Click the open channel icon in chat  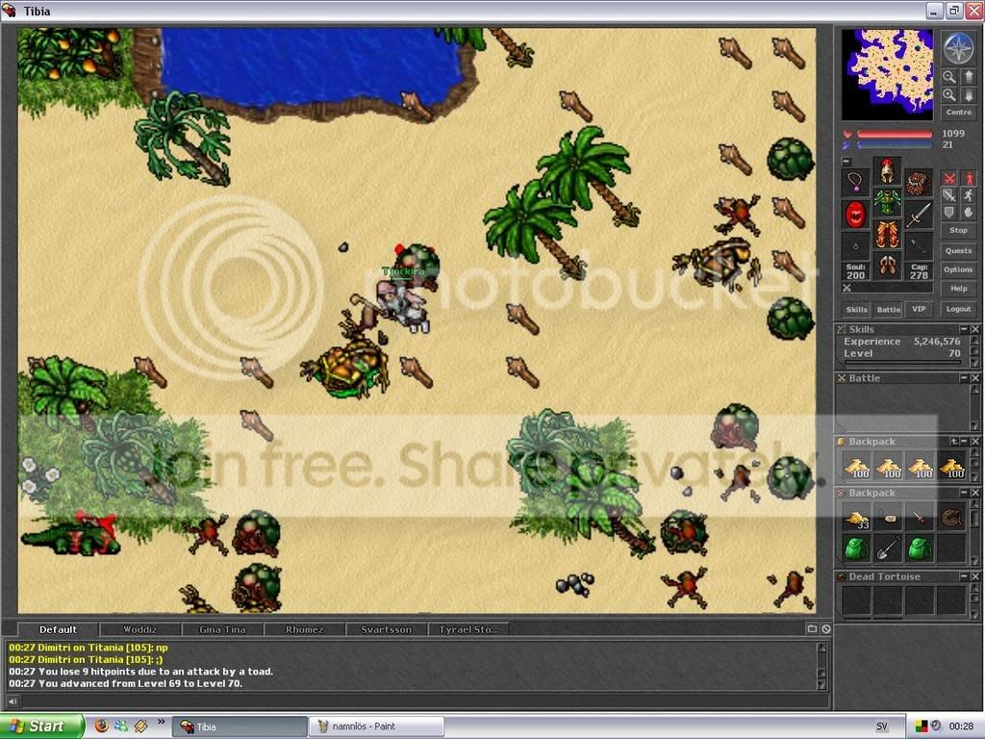click(x=812, y=629)
